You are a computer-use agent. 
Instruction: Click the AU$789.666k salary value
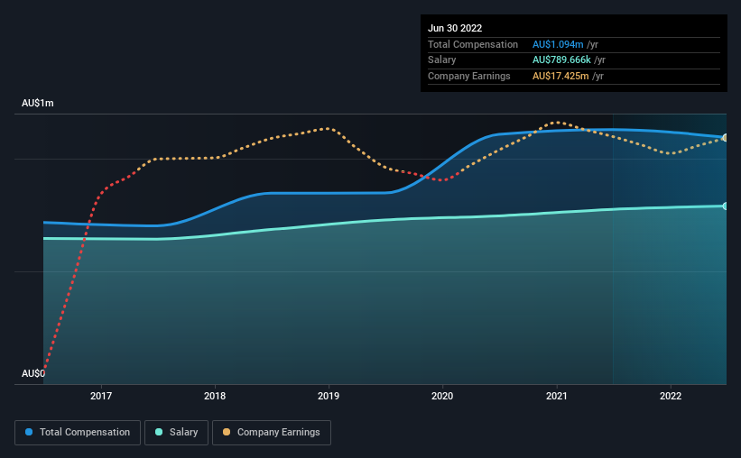(x=561, y=60)
